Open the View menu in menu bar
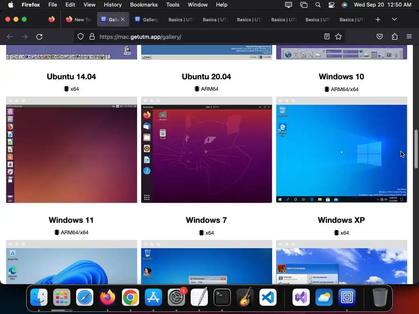The height and width of the screenshot is (314, 419). click(89, 4)
